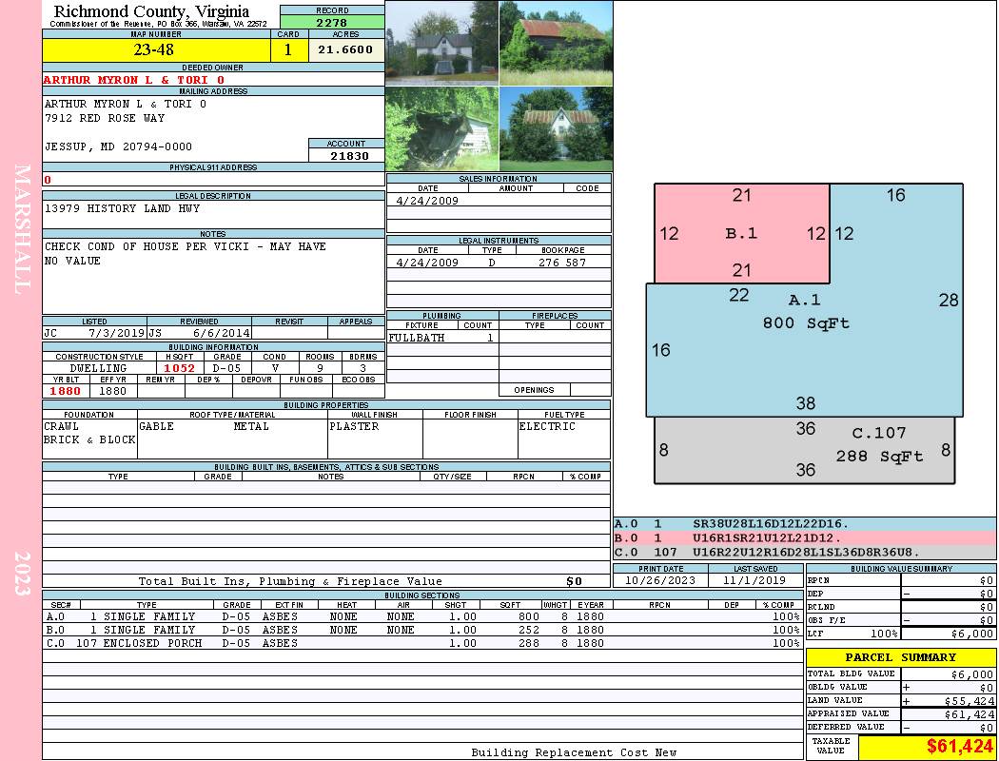Click building section row A.0 SINGLE FAMILY
Viewport: 999px width, 761px height.
(423, 616)
